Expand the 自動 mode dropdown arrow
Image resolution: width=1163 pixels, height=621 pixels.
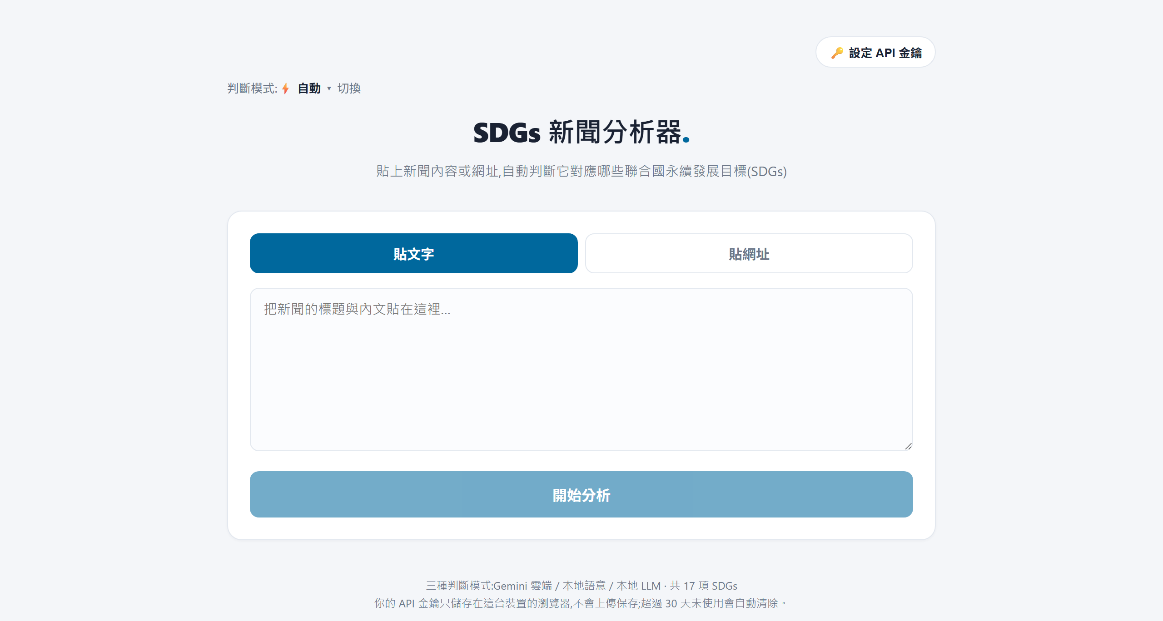[x=329, y=89]
